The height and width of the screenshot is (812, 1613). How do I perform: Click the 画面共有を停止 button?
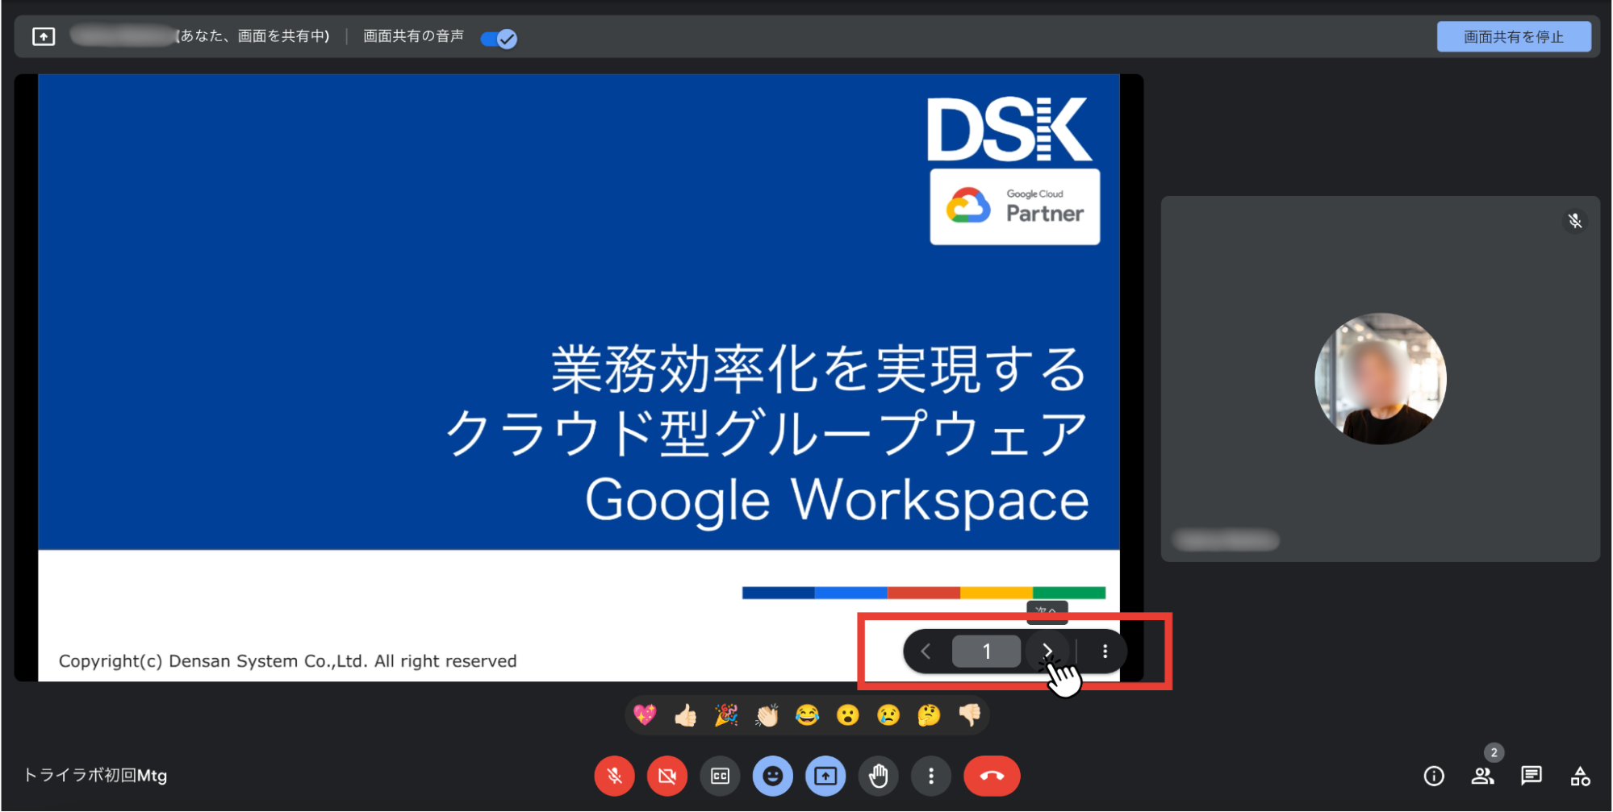click(1513, 37)
